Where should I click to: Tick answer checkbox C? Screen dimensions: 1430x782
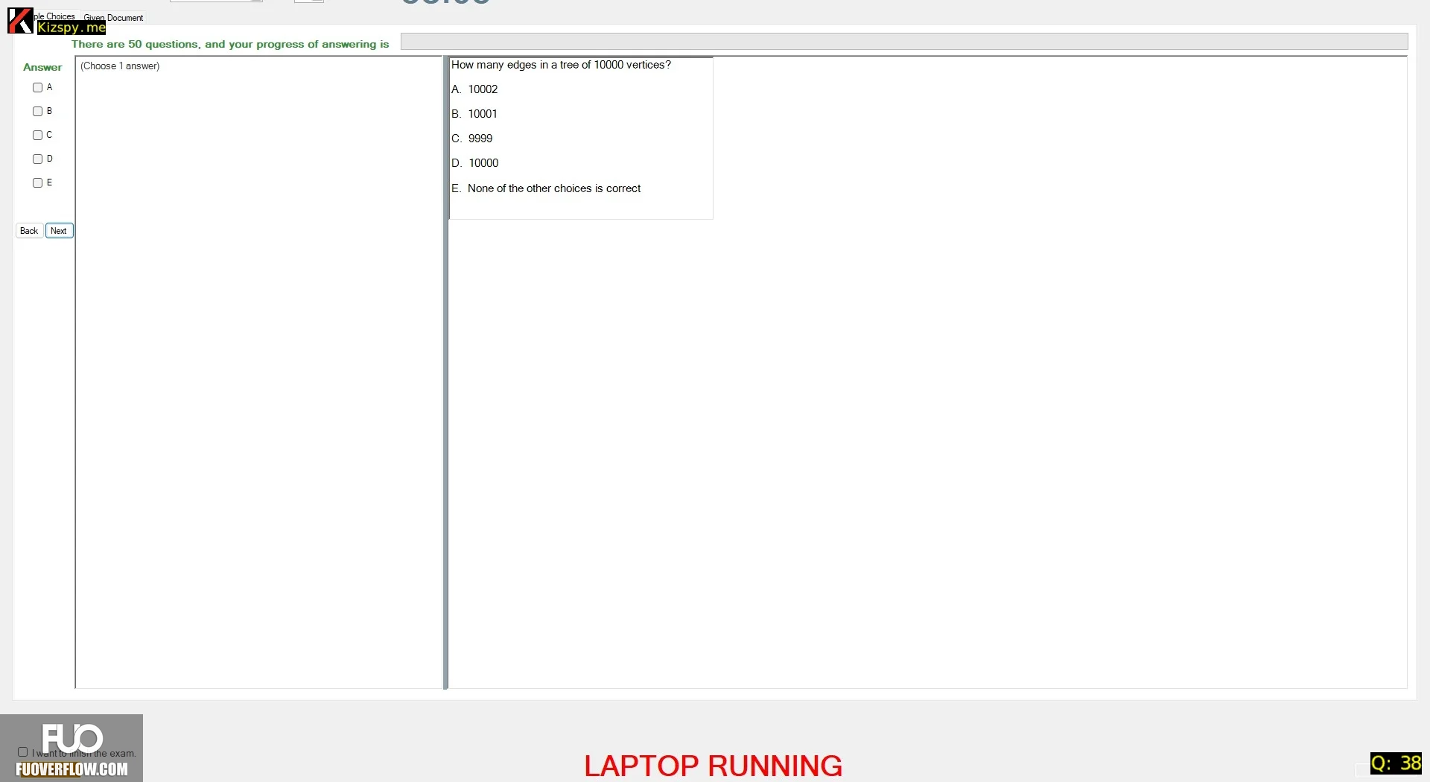tap(37, 136)
